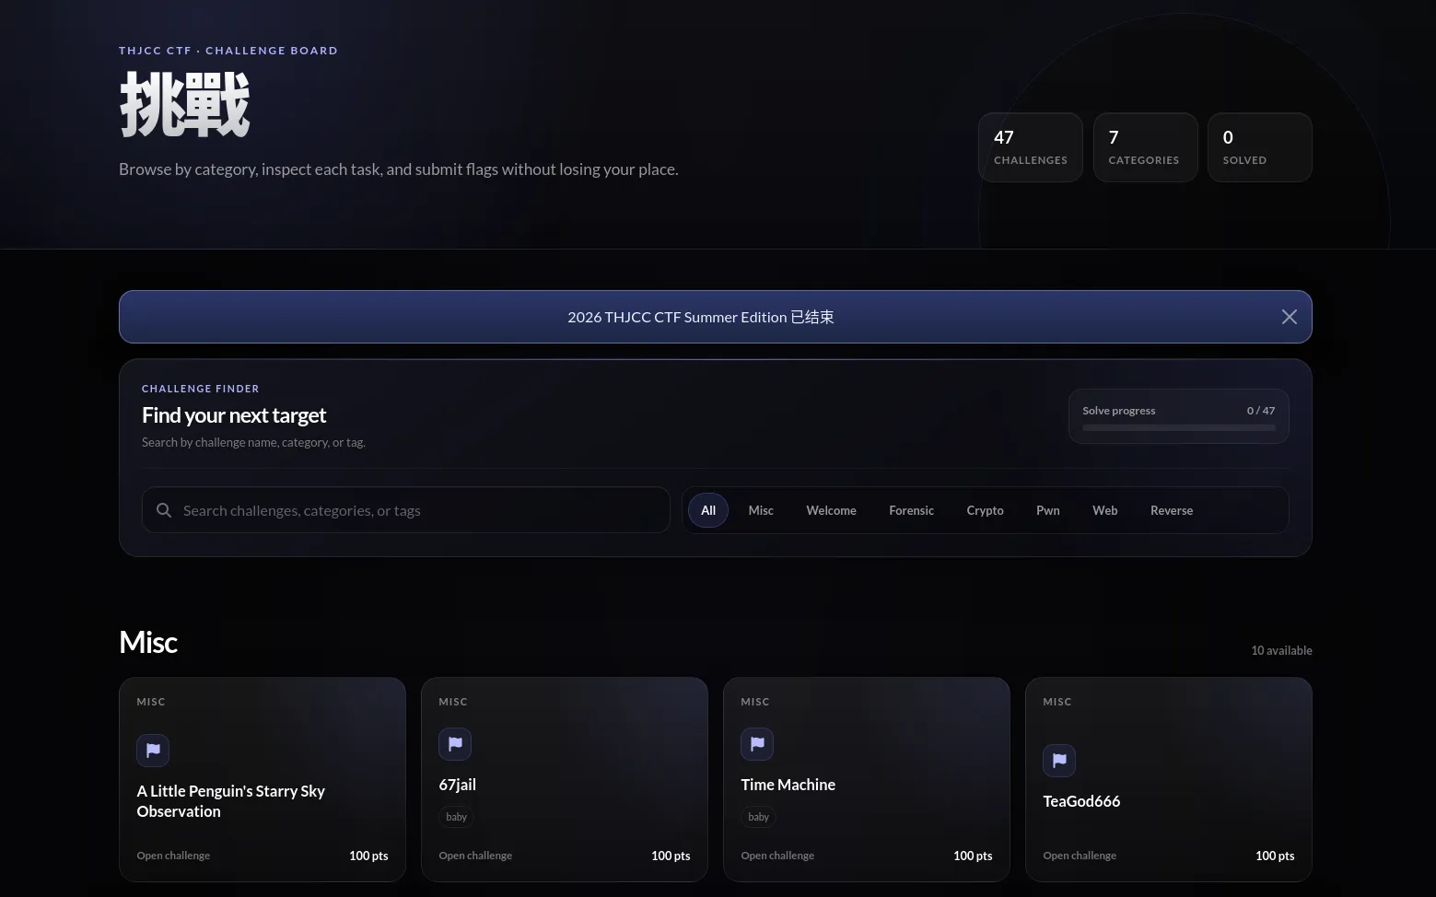The width and height of the screenshot is (1436, 897).
Task: Click the 0 Solved stat box
Action: pos(1260,147)
